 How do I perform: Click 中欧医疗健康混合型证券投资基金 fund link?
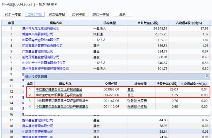click(59, 89)
